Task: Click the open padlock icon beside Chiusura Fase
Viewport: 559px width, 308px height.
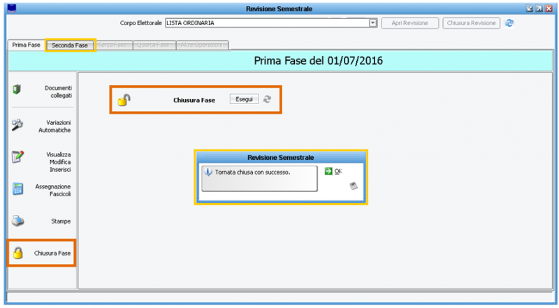Action: click(x=124, y=100)
